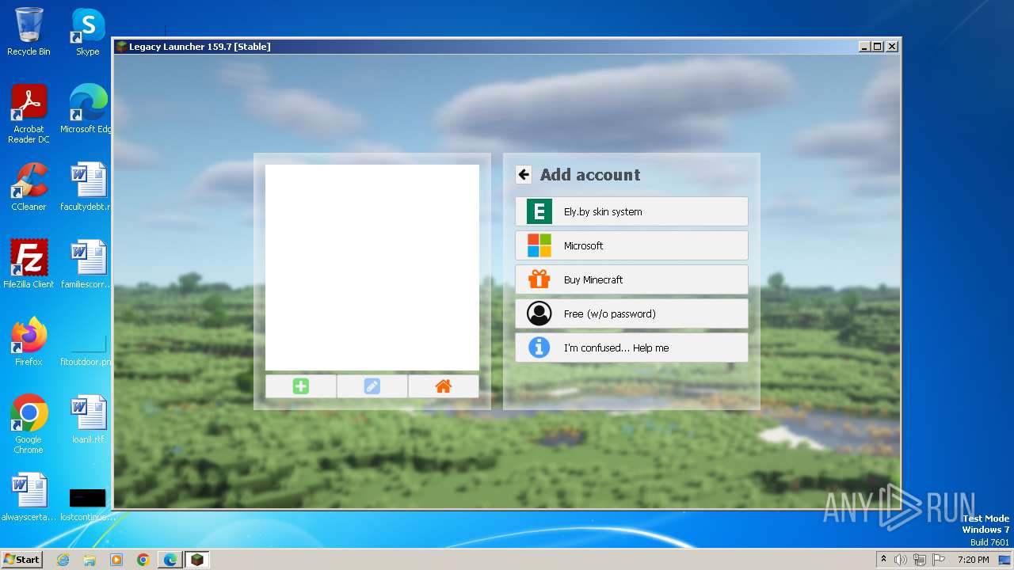The width and height of the screenshot is (1014, 570).
Task: Open Edge from the taskbar
Action: tap(170, 560)
